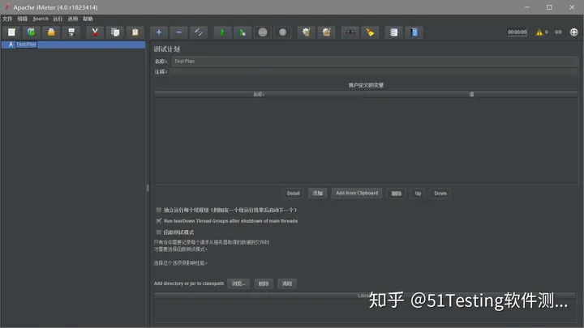The height and width of the screenshot is (328, 584).
Task: Enable the 函数测试模式 checkbox
Action: point(159,232)
